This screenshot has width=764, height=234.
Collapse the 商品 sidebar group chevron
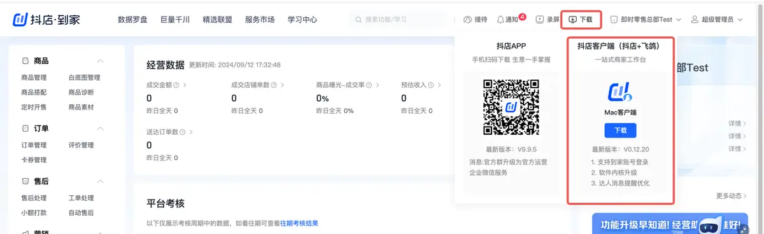[100, 61]
